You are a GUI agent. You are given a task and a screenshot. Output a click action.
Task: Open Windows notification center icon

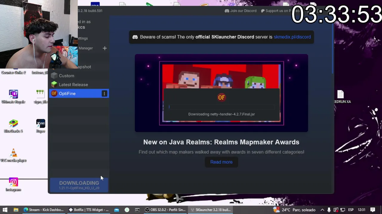(373, 210)
